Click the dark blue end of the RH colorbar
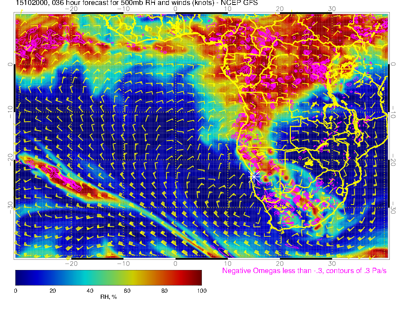Screen dimensions: 400x309 click(x=19, y=277)
